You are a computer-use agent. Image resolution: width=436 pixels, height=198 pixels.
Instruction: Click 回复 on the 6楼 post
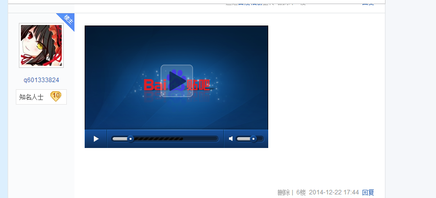(368, 192)
